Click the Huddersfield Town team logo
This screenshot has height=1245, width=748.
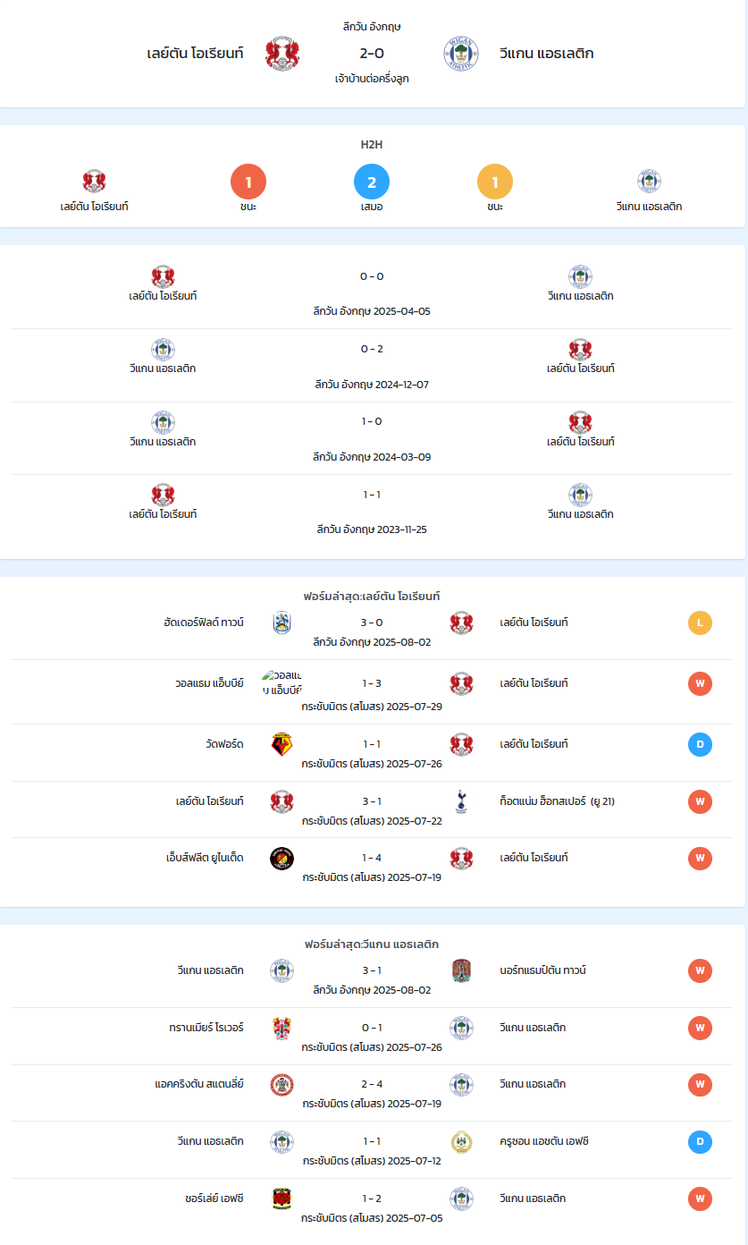(x=282, y=622)
